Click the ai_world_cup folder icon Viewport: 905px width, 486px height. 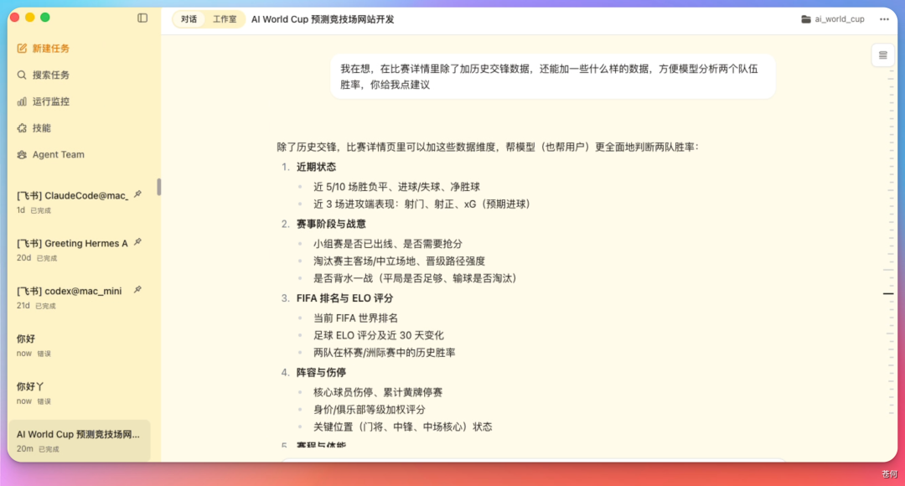coord(806,19)
